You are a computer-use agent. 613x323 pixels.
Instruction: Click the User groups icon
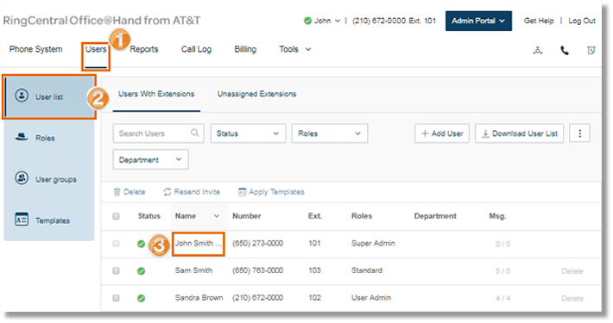pyautogui.click(x=22, y=178)
